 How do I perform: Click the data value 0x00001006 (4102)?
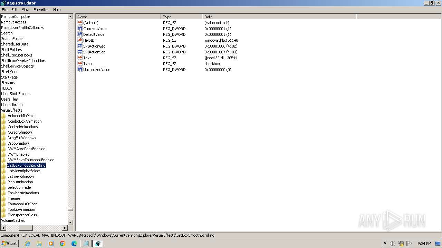221,46
